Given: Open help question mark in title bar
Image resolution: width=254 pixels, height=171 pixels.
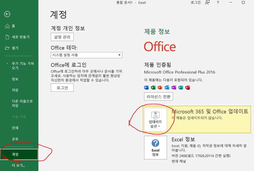Looking at the screenshot, I should click(x=218, y=3).
